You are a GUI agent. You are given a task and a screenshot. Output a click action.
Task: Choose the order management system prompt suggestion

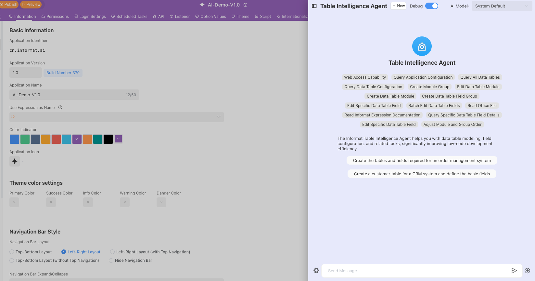pyautogui.click(x=422, y=160)
